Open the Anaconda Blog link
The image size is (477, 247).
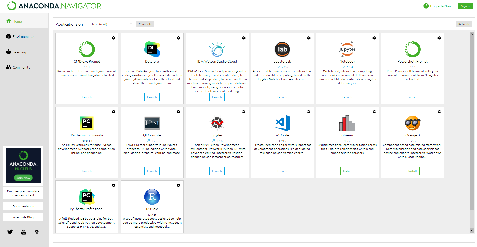click(23, 217)
